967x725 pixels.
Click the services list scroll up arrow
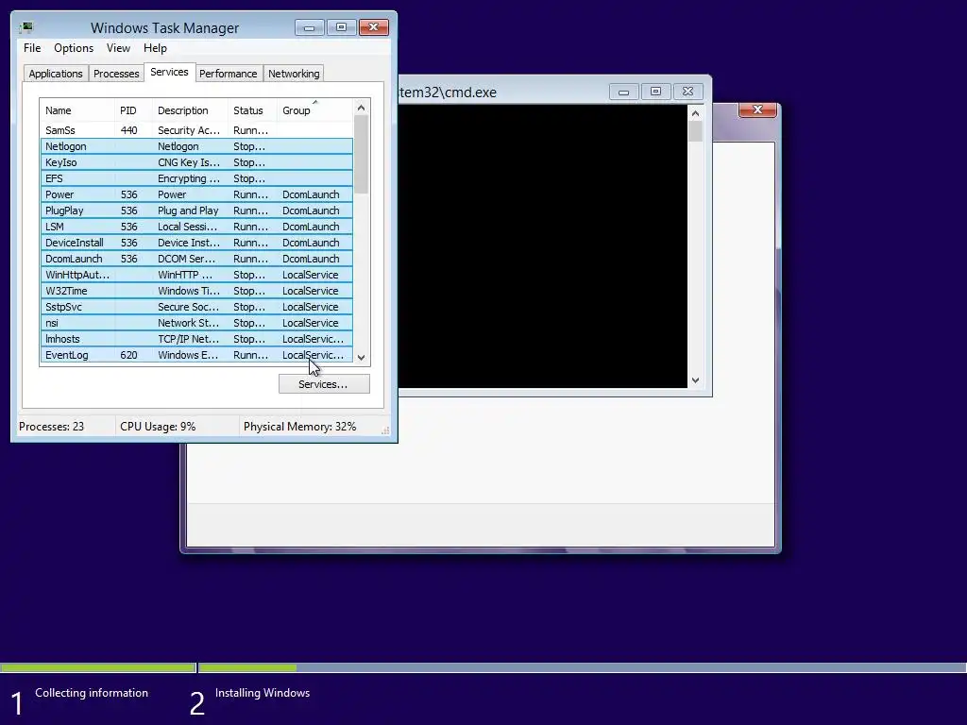pyautogui.click(x=362, y=108)
